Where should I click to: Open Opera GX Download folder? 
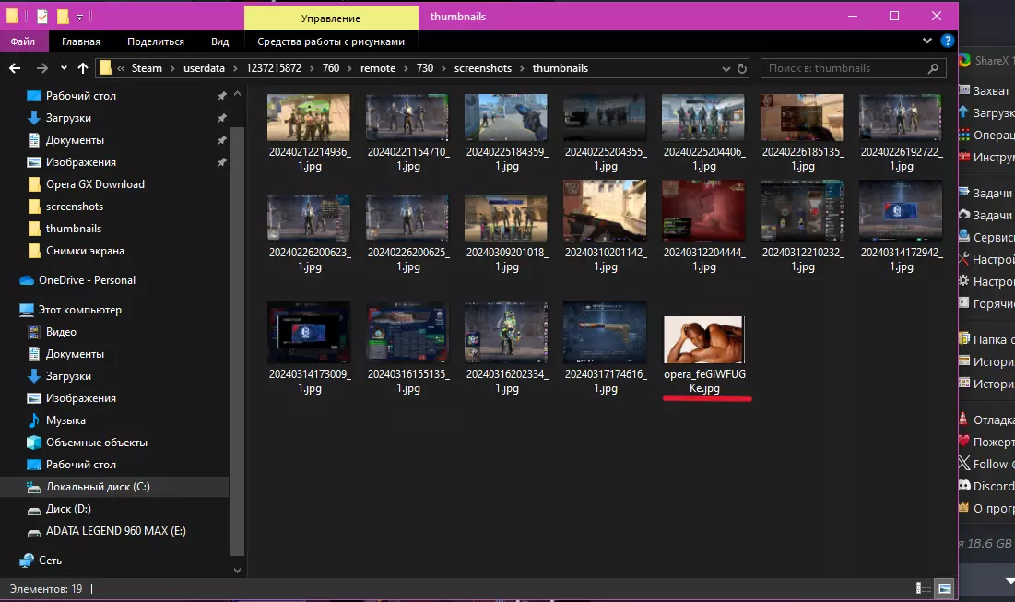coord(95,184)
